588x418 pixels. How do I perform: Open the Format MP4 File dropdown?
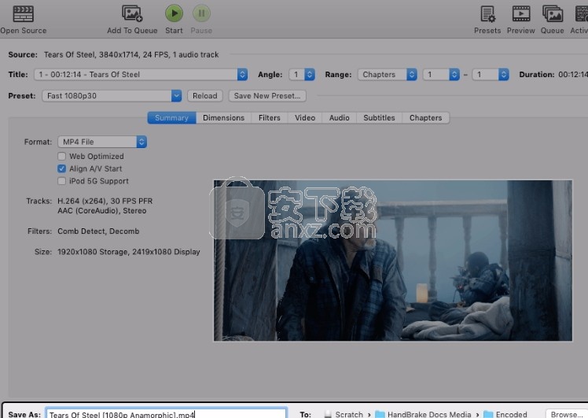coord(102,142)
